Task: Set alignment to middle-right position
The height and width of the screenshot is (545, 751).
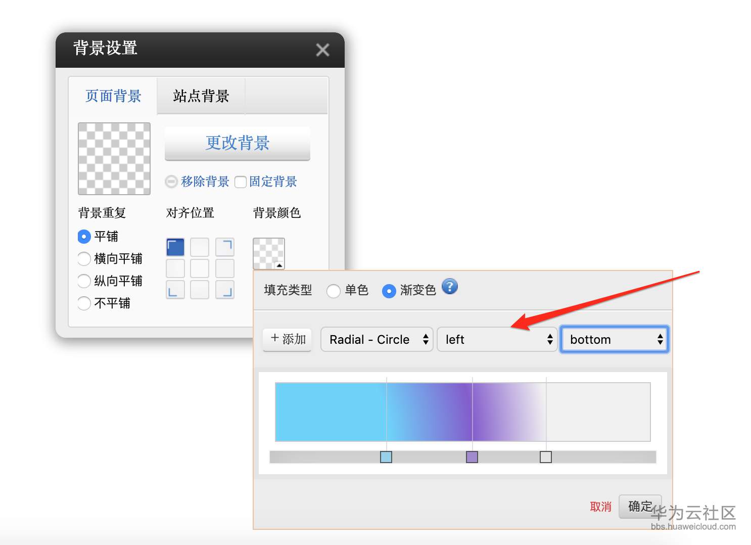Action: tap(225, 268)
